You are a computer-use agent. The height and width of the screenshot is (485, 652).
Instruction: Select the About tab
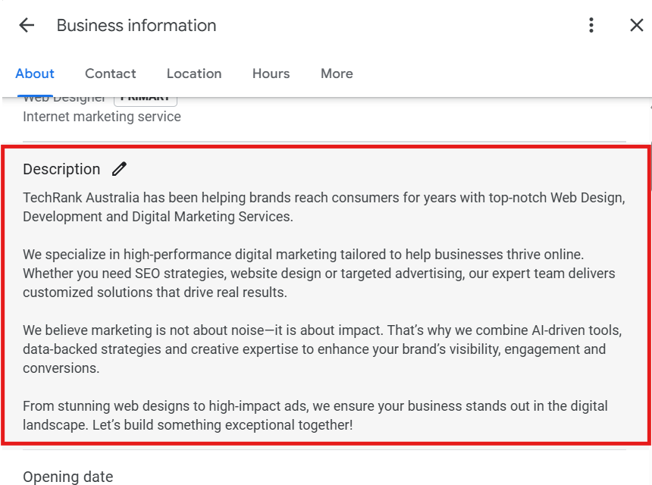coord(35,74)
